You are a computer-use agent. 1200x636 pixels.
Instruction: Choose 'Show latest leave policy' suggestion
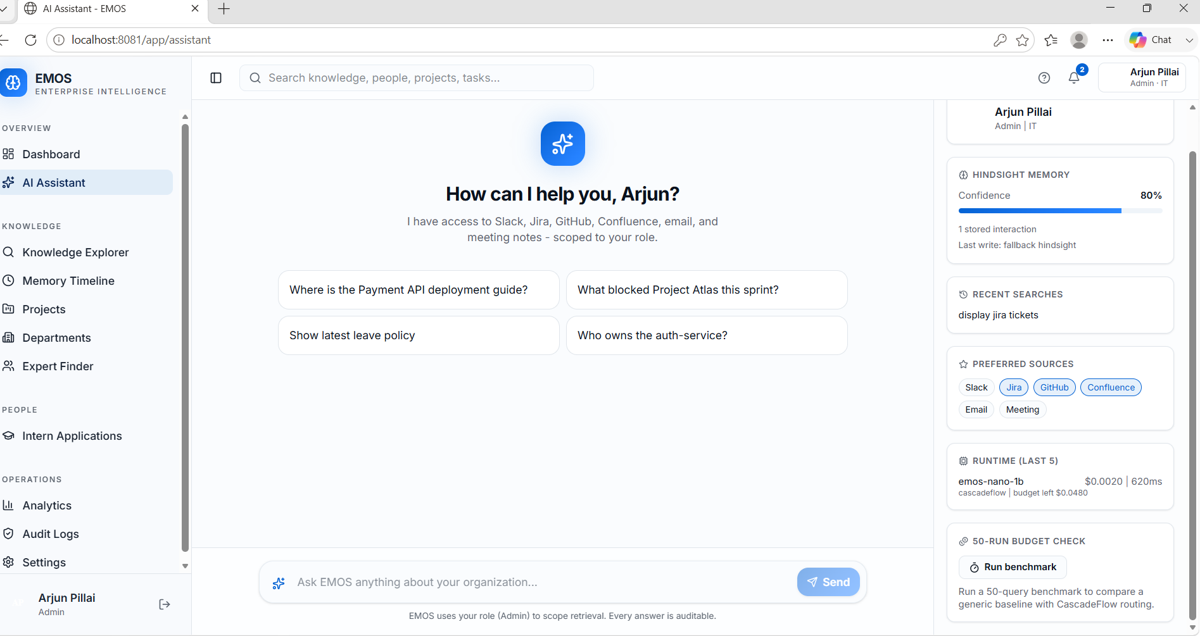[419, 335]
